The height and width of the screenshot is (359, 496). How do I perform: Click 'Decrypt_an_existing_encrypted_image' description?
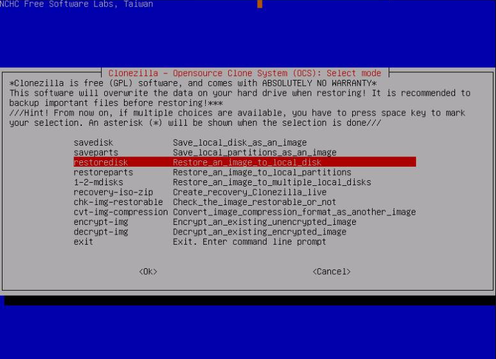[x=260, y=232]
